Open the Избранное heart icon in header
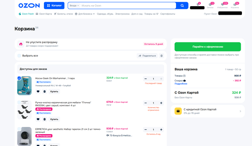The image size is (252, 146). [222, 5]
